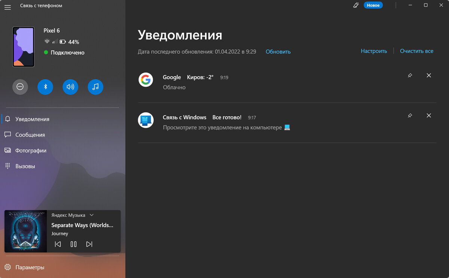Click the Separate Ways song title
This screenshot has height=278, width=449.
[x=82, y=225]
